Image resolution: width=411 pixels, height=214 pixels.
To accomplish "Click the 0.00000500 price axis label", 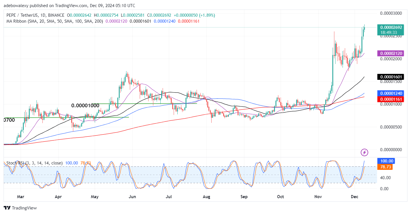I will click(x=391, y=127).
